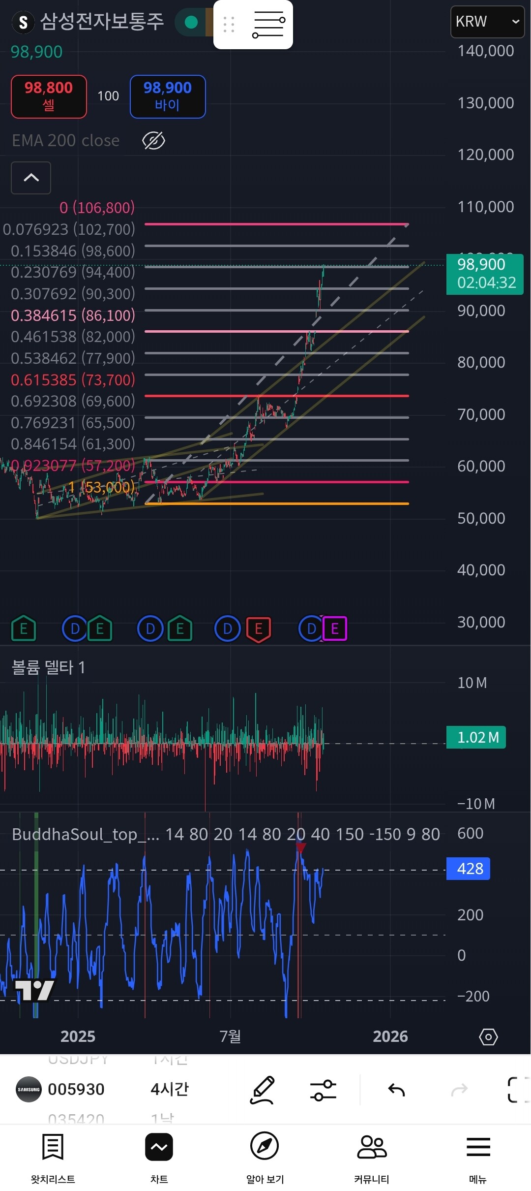Redo the chart action
531x1191 pixels.
[x=459, y=1090]
